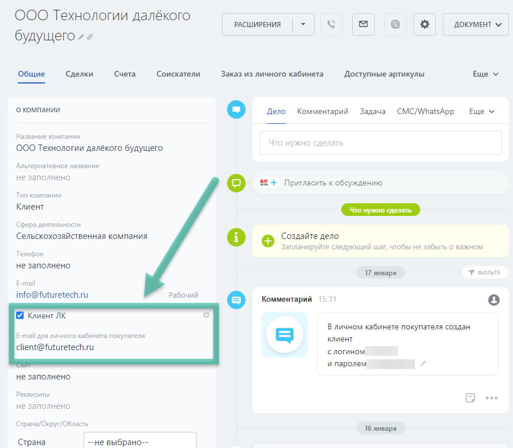Uncheck the Клиент ЛК checkbox

20,316
